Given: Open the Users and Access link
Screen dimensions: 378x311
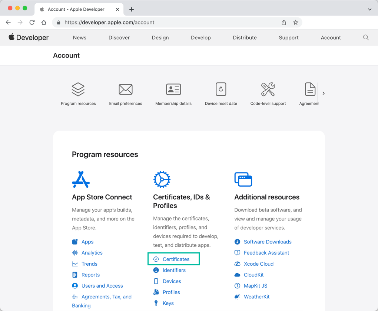Looking at the screenshot, I should pyautogui.click(x=102, y=286).
